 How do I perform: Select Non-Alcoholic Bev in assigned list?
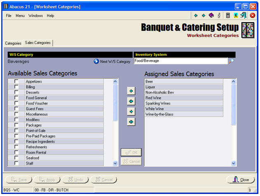point(184,92)
